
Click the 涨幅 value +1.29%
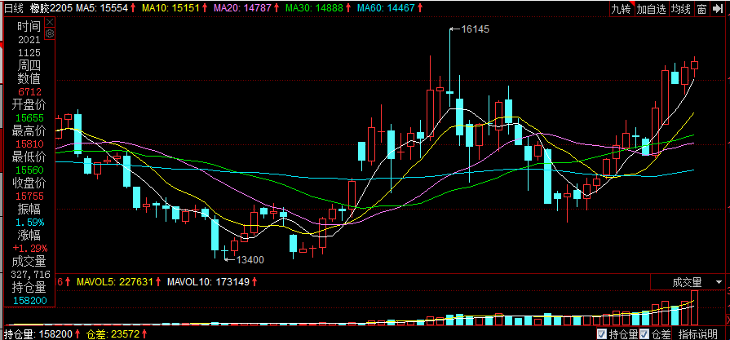(29, 248)
